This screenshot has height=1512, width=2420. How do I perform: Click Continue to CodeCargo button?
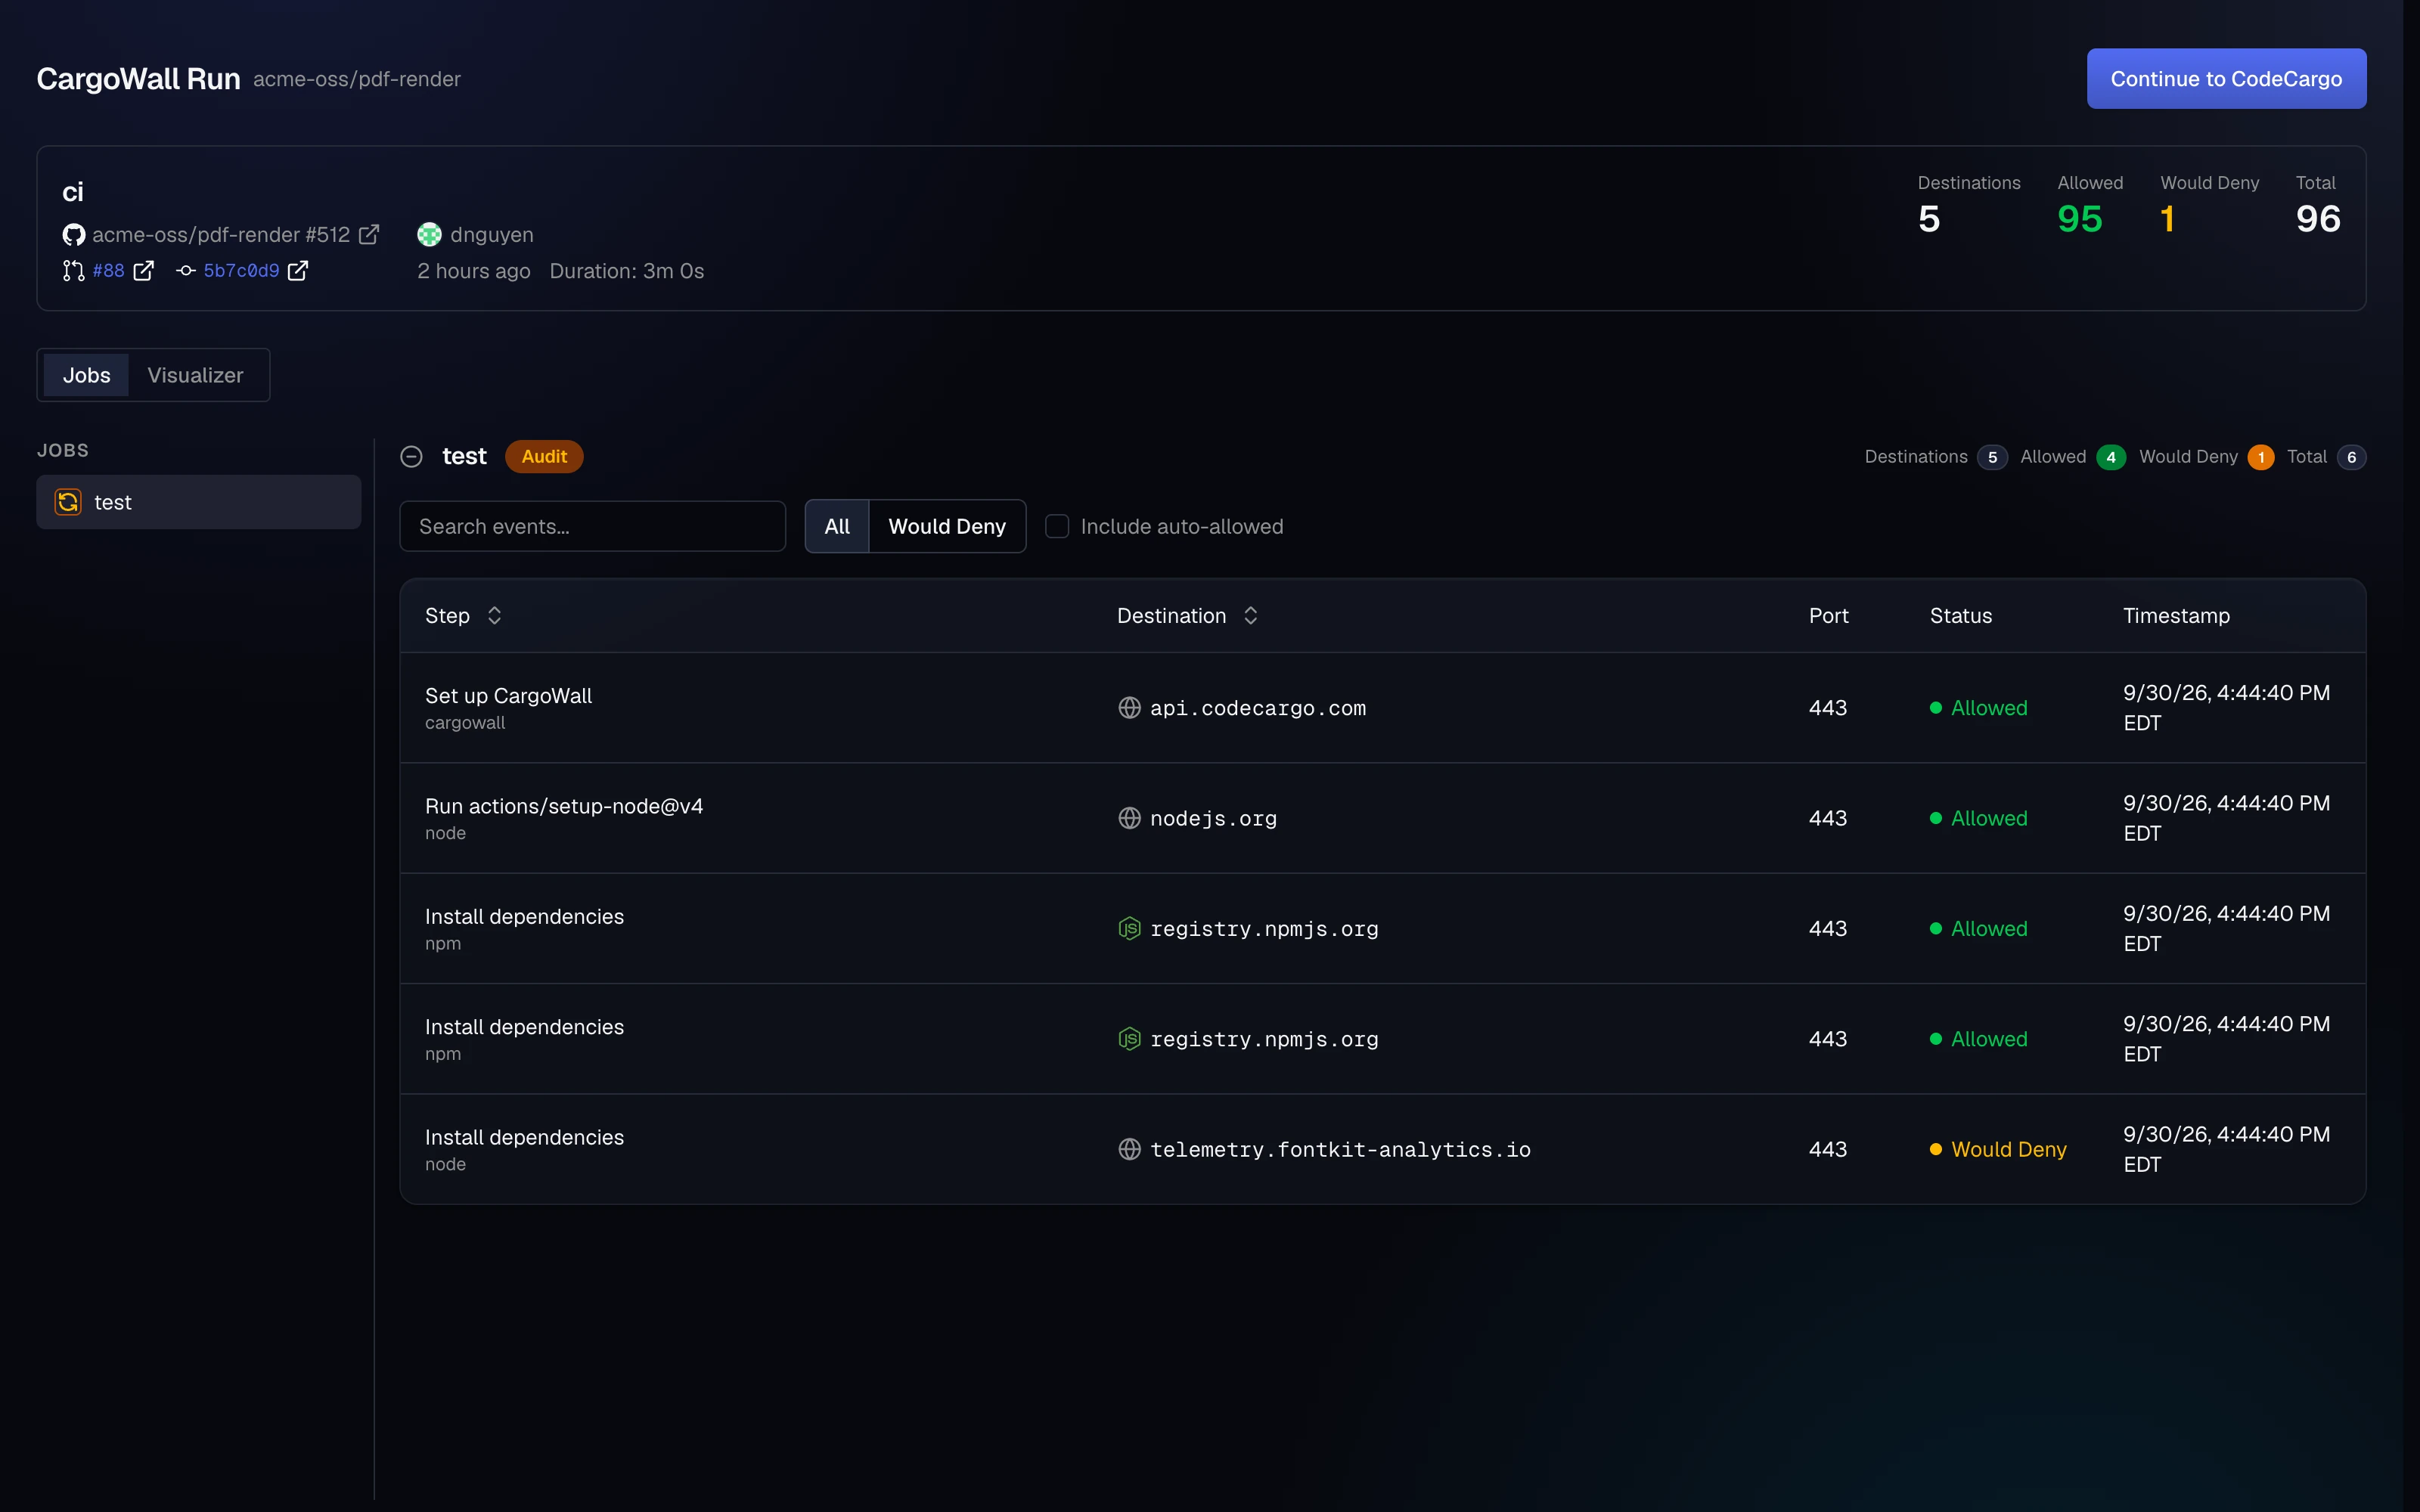[2226, 79]
